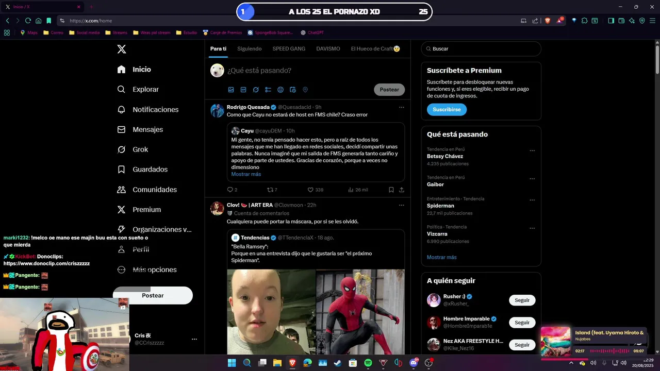
Task: Click the X logo in the sidebar
Action: tap(121, 49)
